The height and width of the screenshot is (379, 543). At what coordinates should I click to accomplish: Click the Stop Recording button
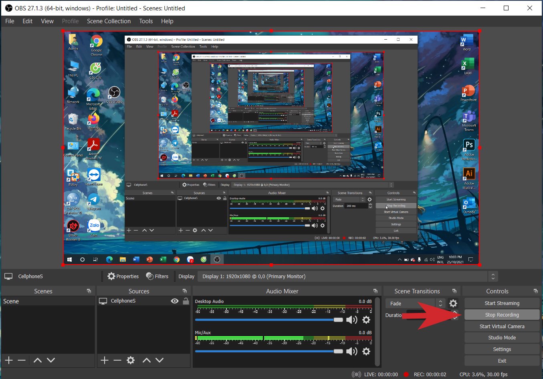[x=502, y=315]
